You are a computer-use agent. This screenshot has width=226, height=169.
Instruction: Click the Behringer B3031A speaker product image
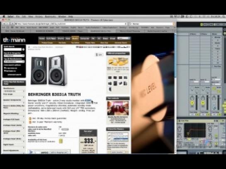pos(49,71)
